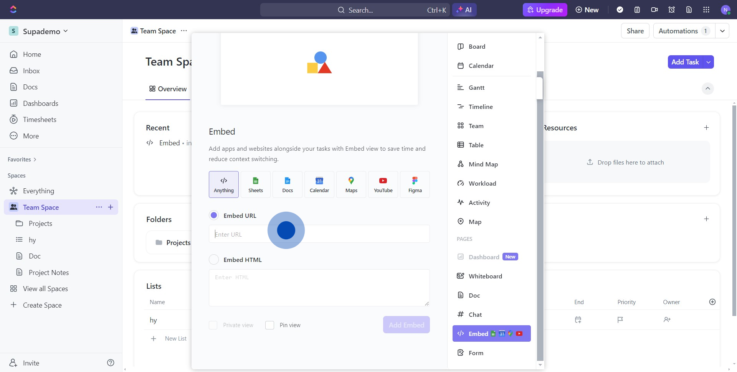Image resolution: width=737 pixels, height=372 pixels.
Task: Open dropdown next to Automations
Action: (722, 31)
